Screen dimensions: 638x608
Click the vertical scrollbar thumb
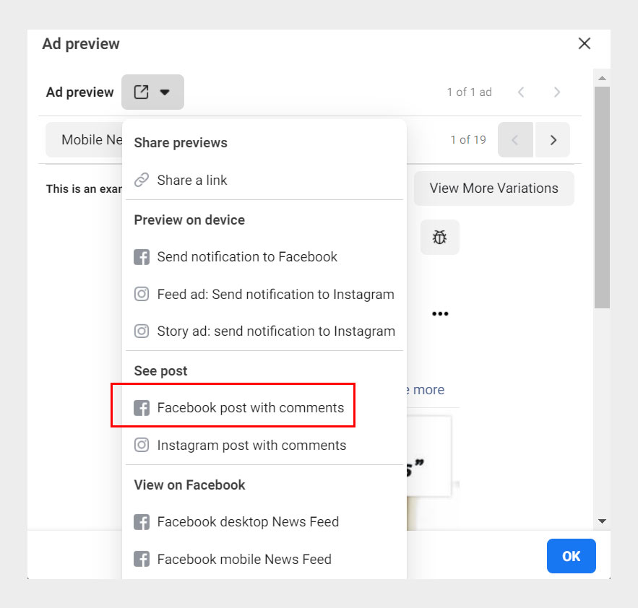pos(602,197)
